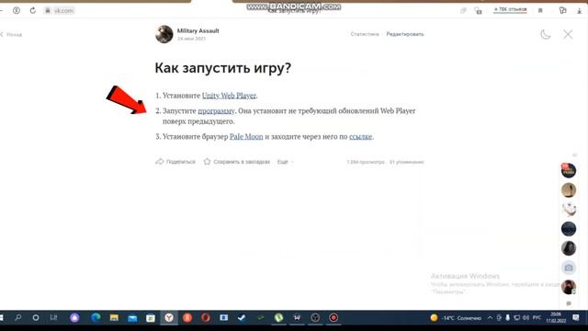Click the '1 284 просмотра' views count
Screen dimensions: 588x331
[x=366, y=162]
